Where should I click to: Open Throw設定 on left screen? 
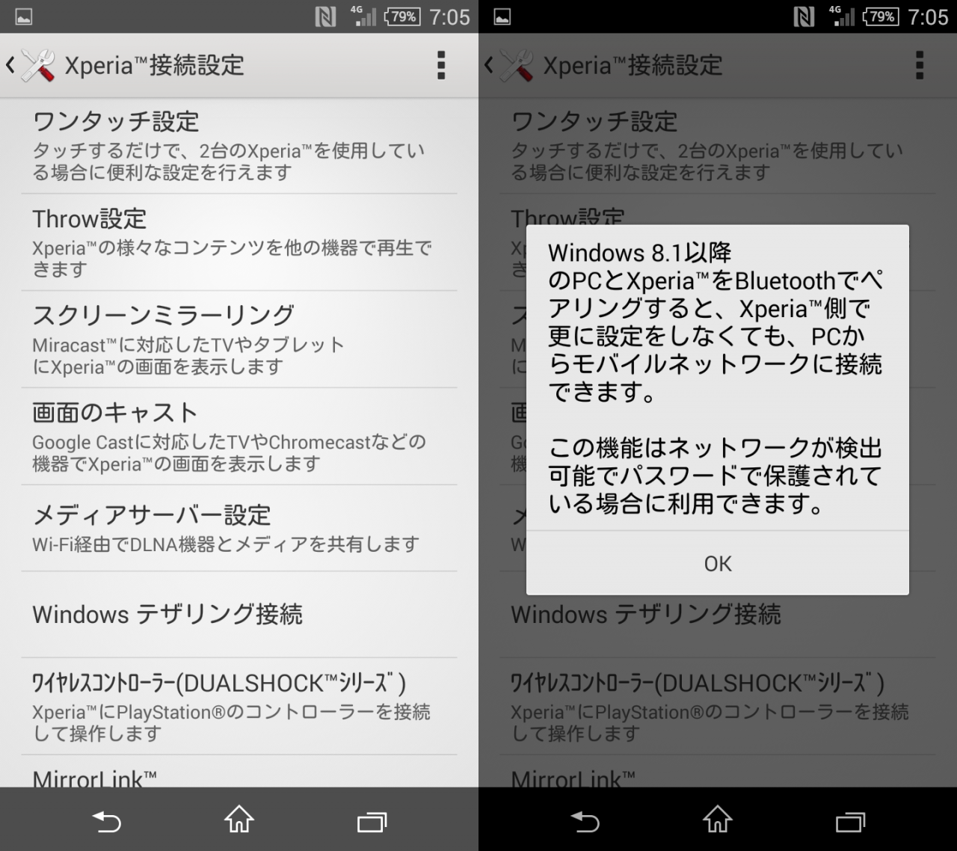pyautogui.click(x=239, y=242)
